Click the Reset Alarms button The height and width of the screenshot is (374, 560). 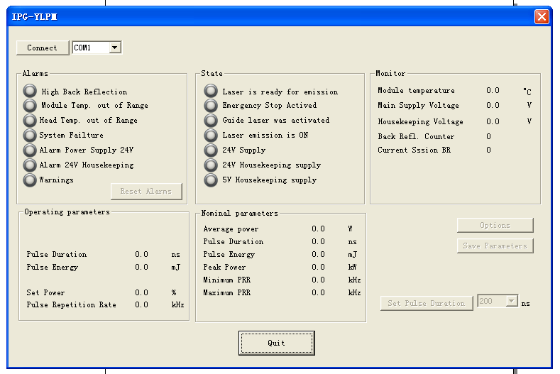[x=146, y=192]
